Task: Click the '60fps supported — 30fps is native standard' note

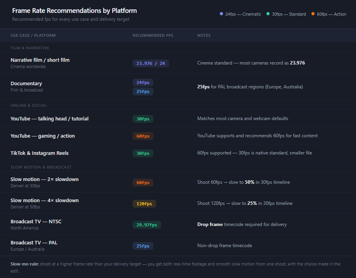Action: [x=255, y=153]
